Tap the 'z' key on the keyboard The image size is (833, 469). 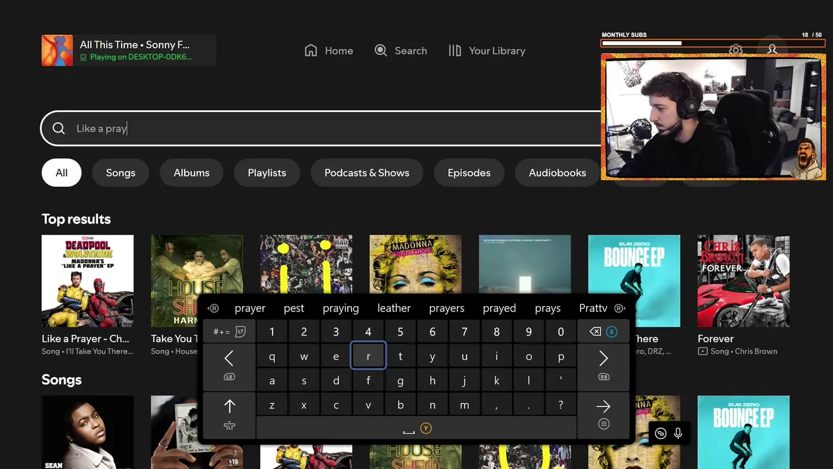click(x=271, y=405)
